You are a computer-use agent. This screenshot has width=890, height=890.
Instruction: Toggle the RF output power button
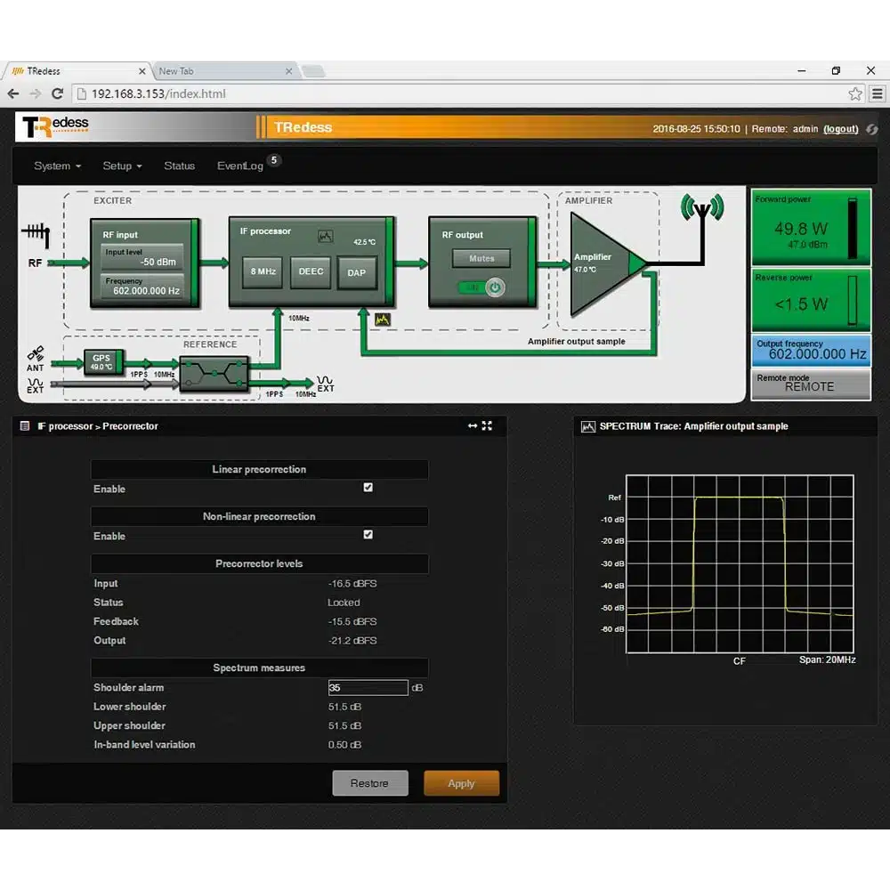point(495,287)
